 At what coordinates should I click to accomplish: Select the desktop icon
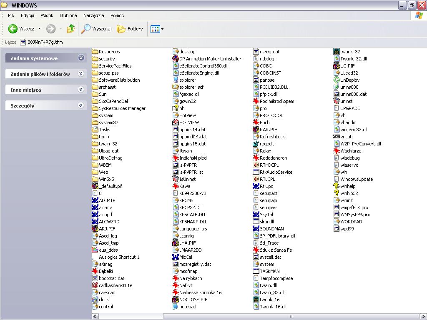click(x=176, y=51)
